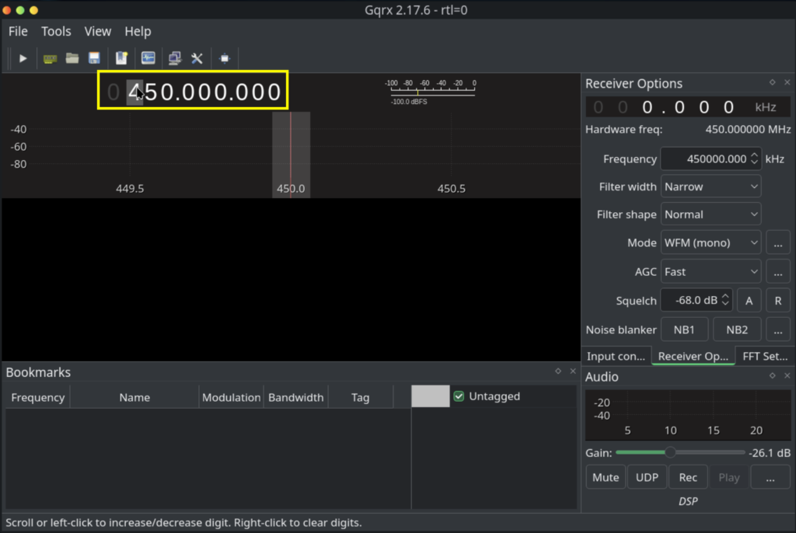Open the I/Q recorder tool (waveform monitor icon)
The width and height of the screenshot is (796, 533).
(x=148, y=58)
